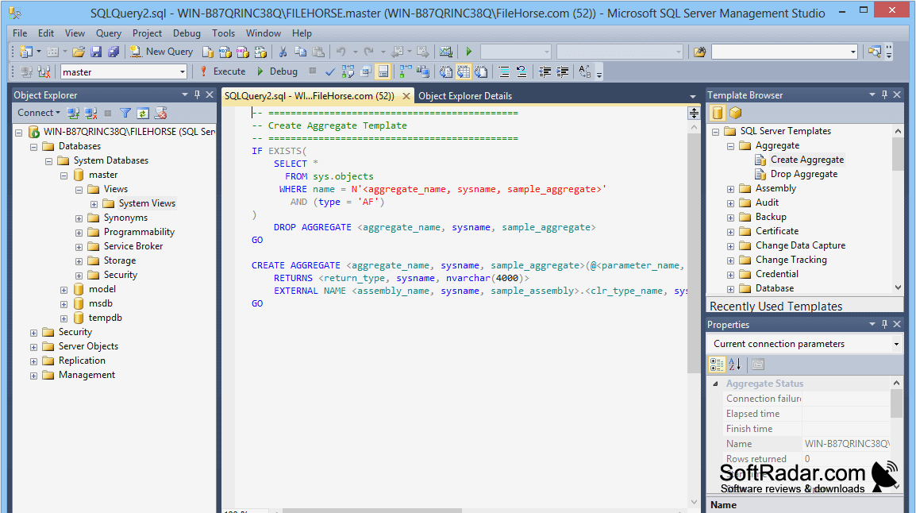Toggle auto-hide pin on Object Explorer
The height and width of the screenshot is (513, 916).
pos(197,94)
